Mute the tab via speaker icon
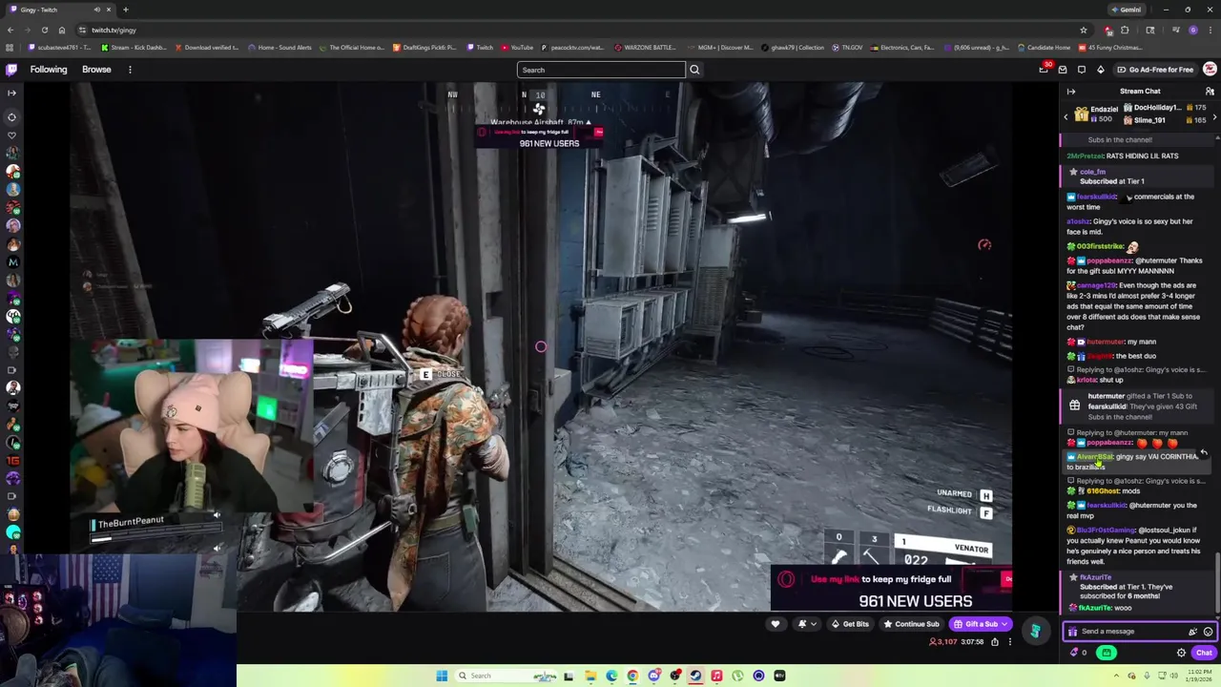 coord(96,10)
